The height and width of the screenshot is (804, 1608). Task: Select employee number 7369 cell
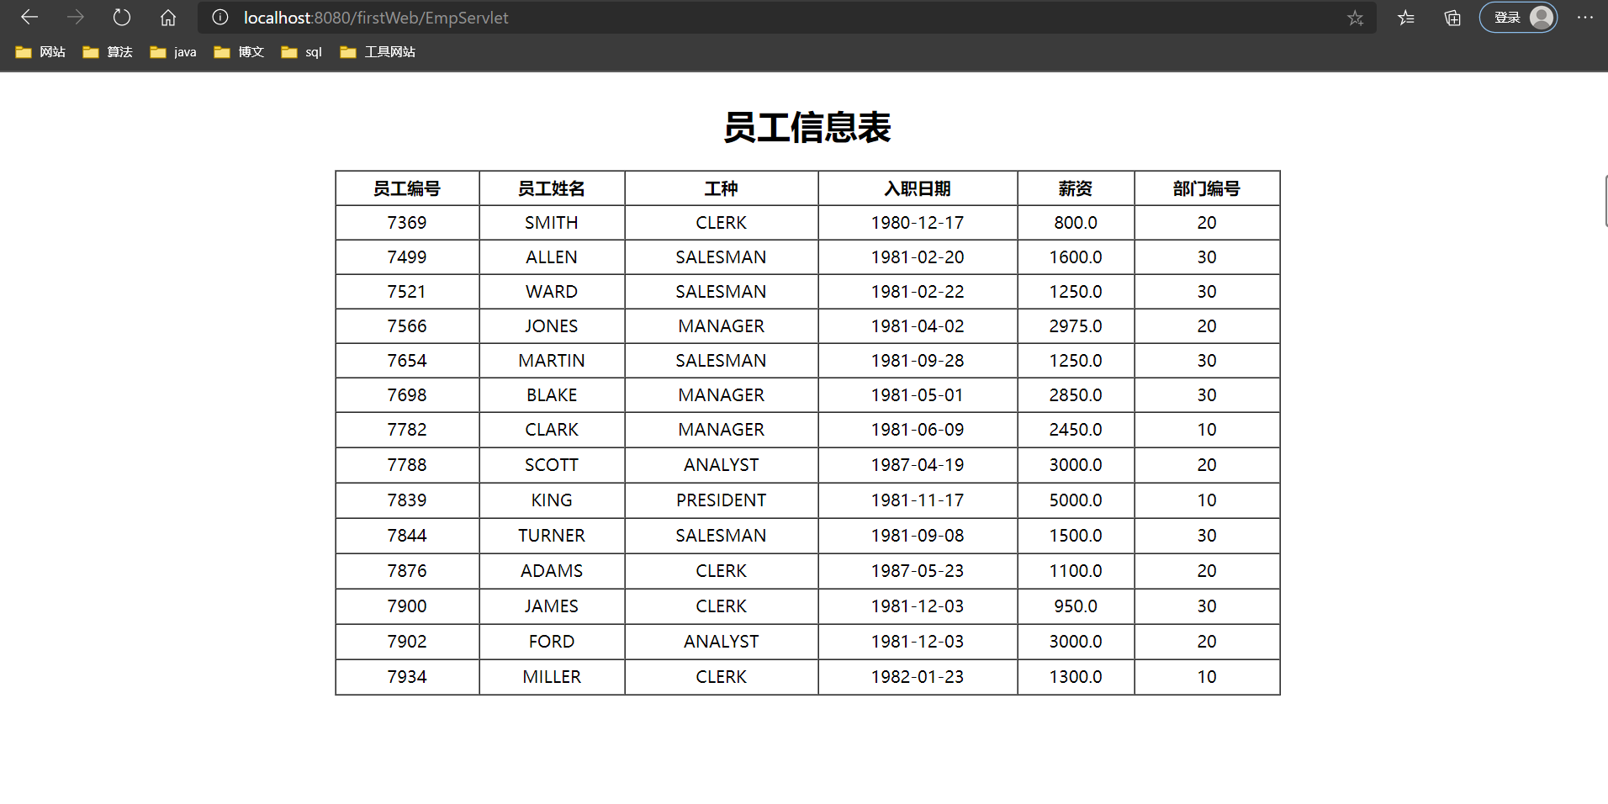pyautogui.click(x=407, y=223)
